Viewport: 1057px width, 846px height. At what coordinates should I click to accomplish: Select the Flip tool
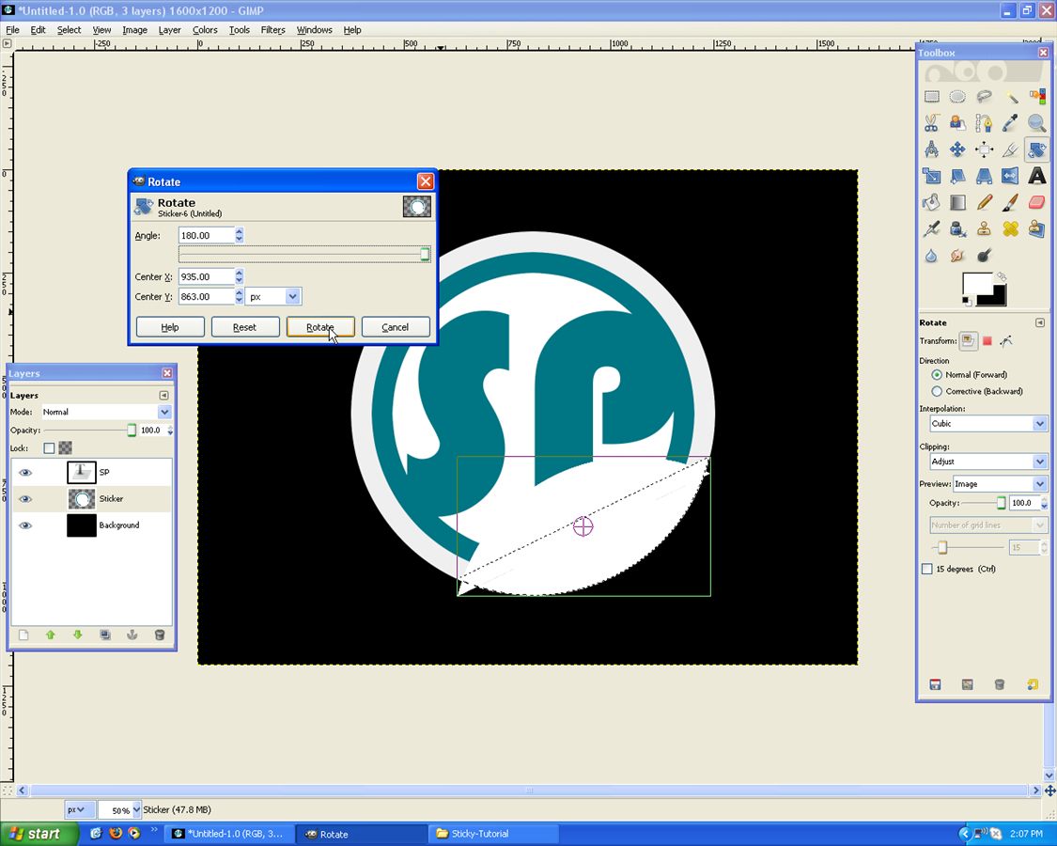coord(1010,176)
